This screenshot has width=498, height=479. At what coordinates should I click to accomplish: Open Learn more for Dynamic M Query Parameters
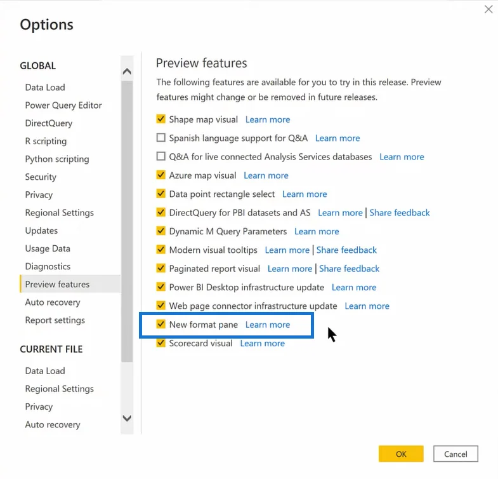click(317, 231)
